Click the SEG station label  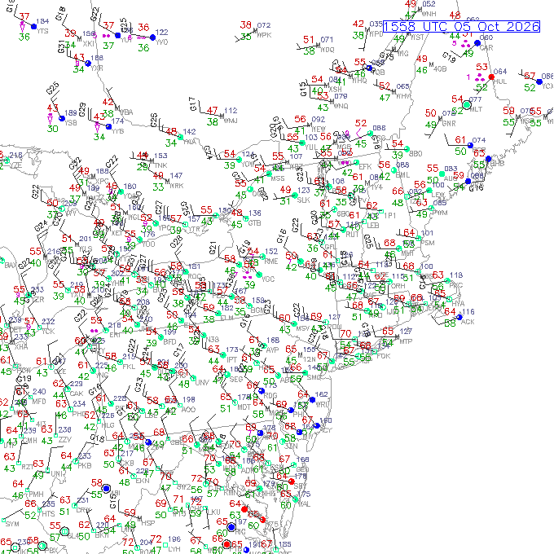[235, 379]
